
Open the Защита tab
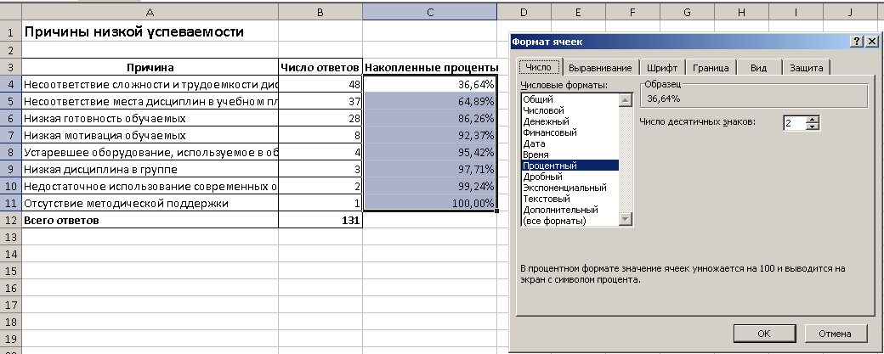(x=806, y=68)
